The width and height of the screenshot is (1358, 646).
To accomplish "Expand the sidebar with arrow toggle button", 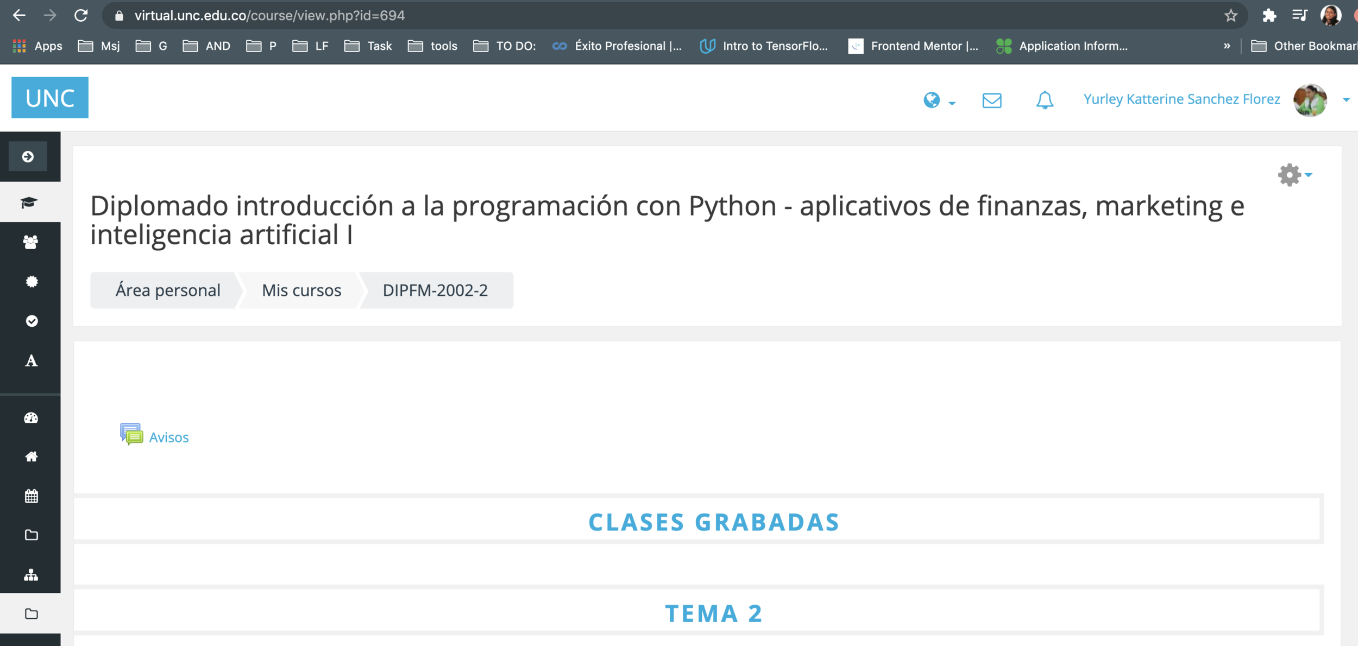I will [x=28, y=157].
